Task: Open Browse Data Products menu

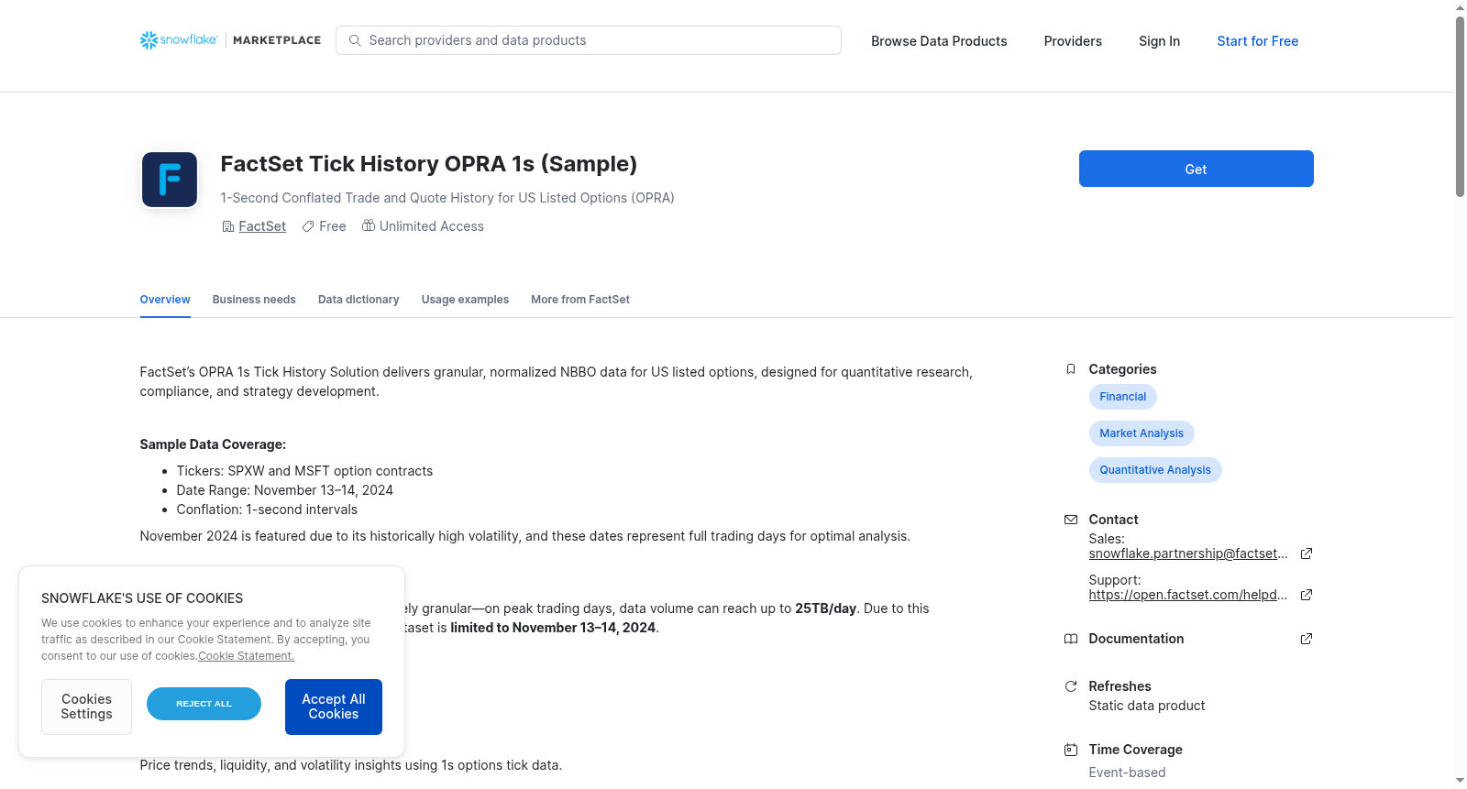Action: (939, 41)
